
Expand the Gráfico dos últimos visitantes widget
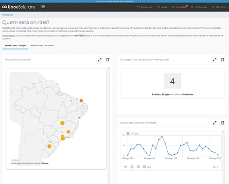pos(214,123)
